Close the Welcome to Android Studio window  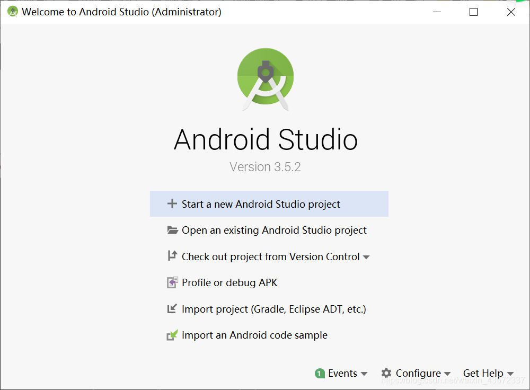(x=511, y=12)
